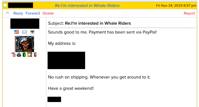The width and height of the screenshot is (199, 107).
Task: Click the bold subject line text
Action: (x=98, y=23)
